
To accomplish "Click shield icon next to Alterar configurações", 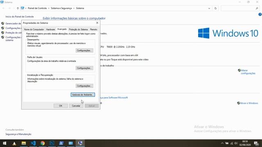I will tap(239, 71).
